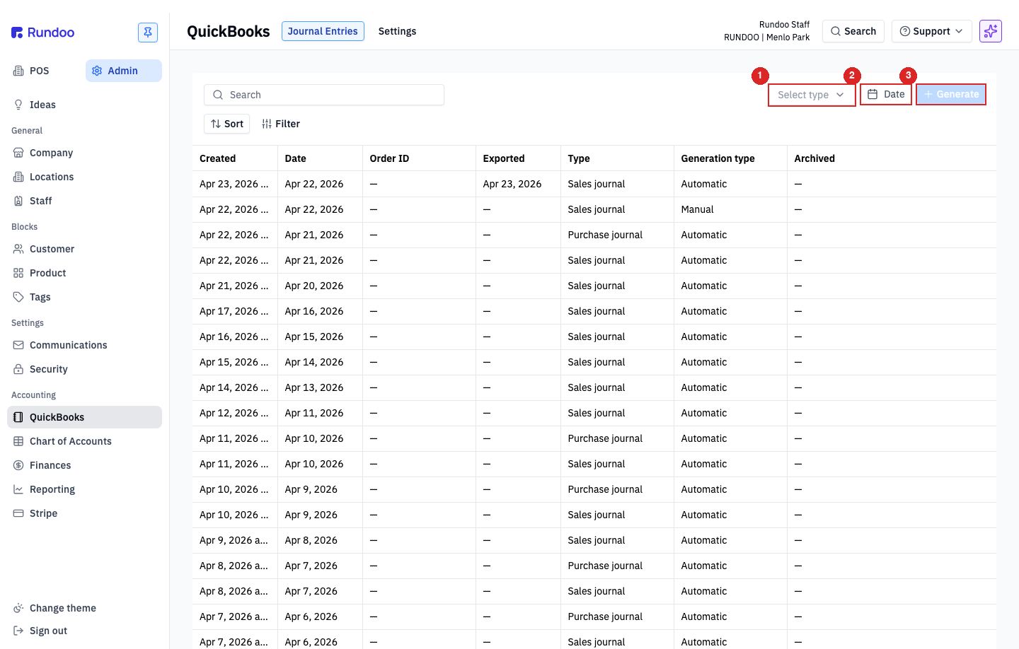Open the Select type dropdown

click(x=812, y=95)
